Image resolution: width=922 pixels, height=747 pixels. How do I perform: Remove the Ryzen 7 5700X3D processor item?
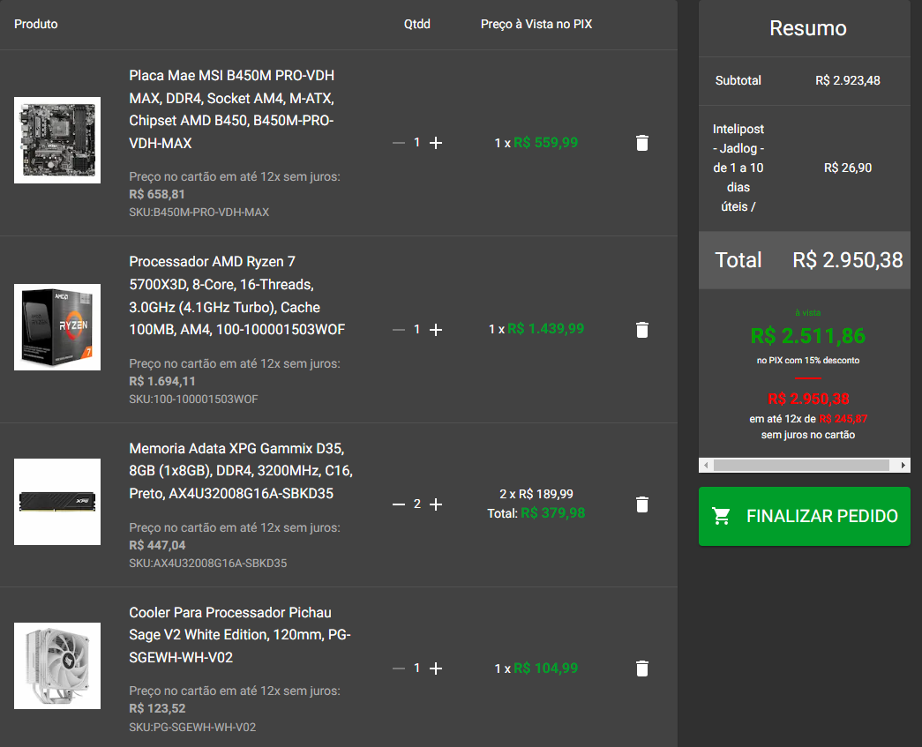coord(642,330)
